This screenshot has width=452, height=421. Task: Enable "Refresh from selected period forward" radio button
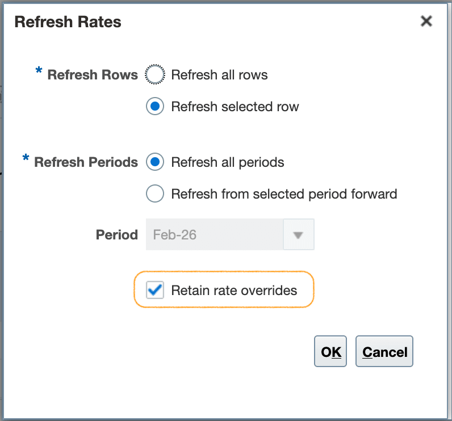[155, 194]
